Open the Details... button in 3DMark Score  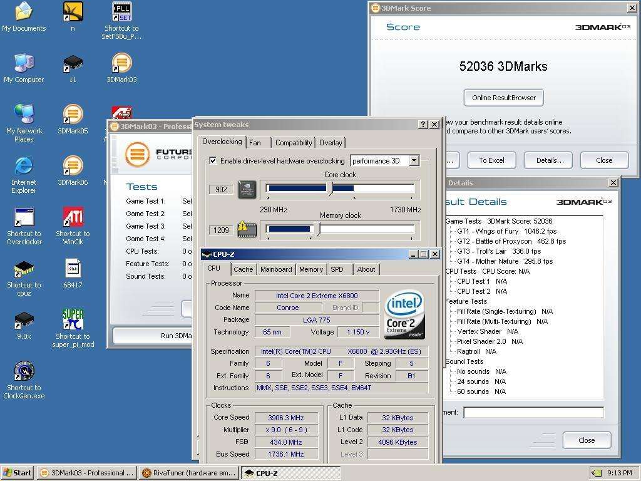[x=550, y=160]
